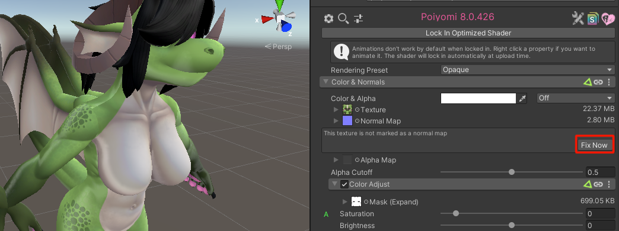Collapse the Color Adjust section arrow

335,184
